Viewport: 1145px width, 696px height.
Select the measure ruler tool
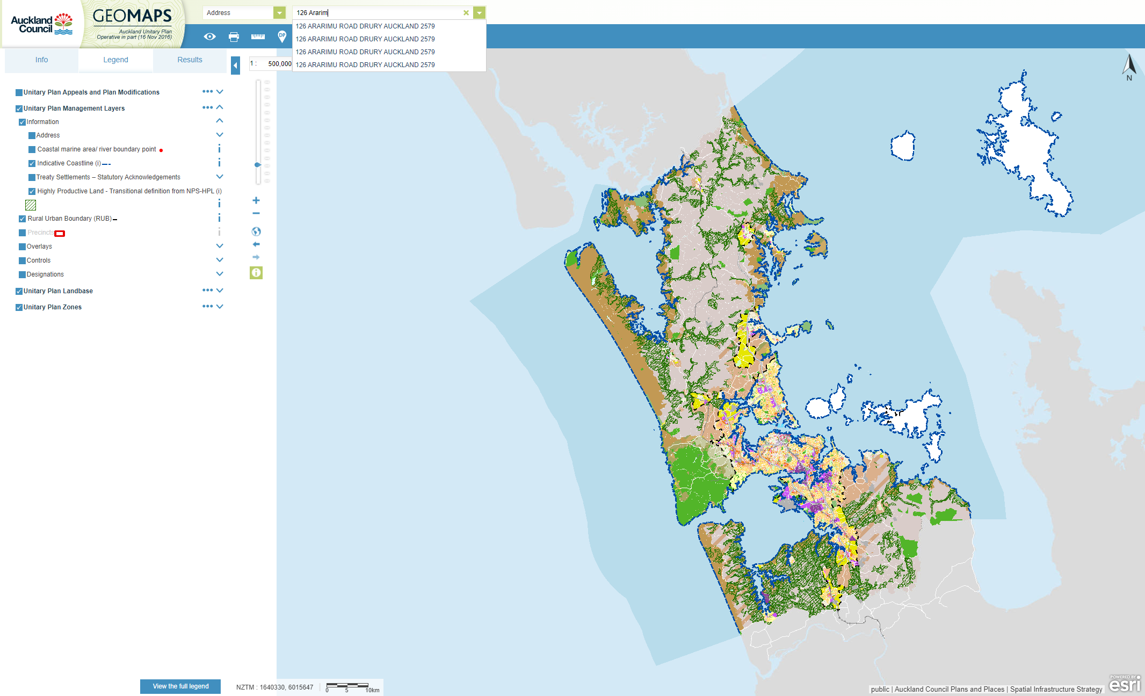tap(258, 37)
